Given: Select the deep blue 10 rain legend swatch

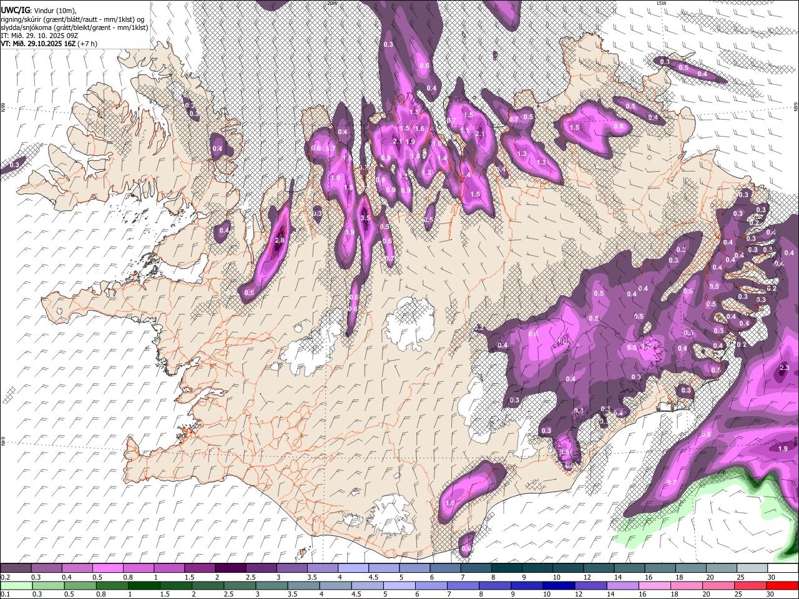Looking at the screenshot, I should [559, 585].
